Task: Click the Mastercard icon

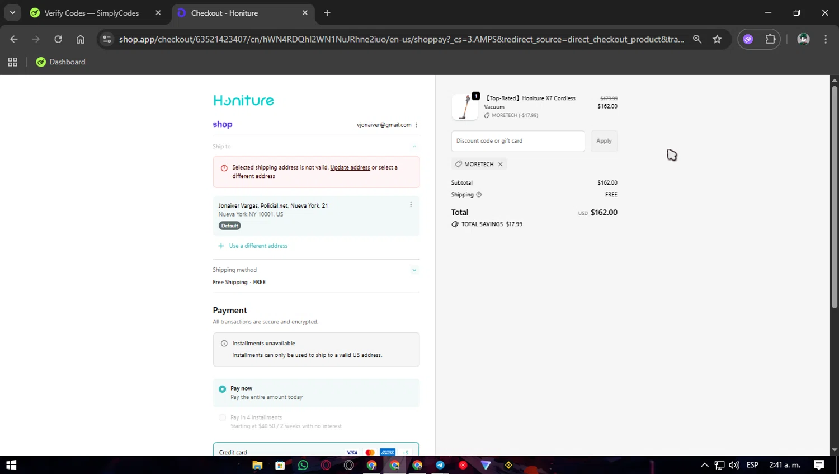Action: [x=370, y=452]
